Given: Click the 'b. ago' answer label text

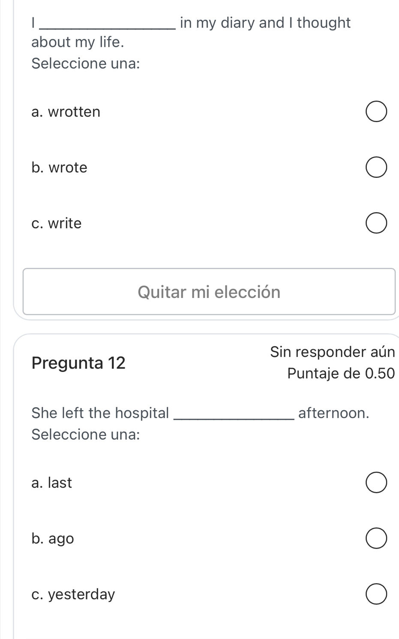Looking at the screenshot, I should click(53, 539).
